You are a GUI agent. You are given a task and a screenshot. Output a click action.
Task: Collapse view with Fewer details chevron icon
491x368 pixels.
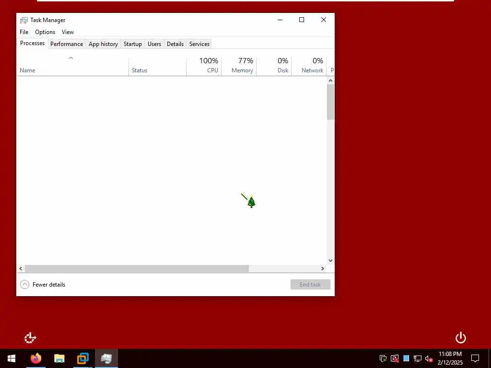[x=25, y=285]
